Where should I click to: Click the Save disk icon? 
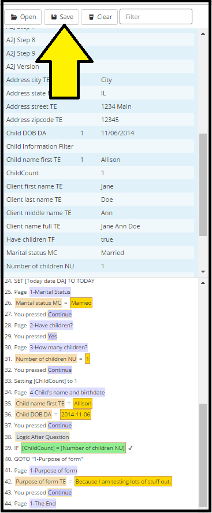(x=54, y=17)
